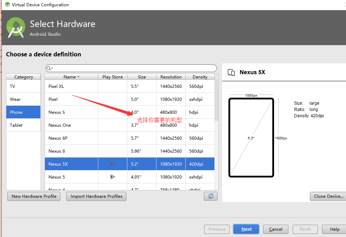Click the disabled Finish button

pyautogui.click(x=305, y=229)
